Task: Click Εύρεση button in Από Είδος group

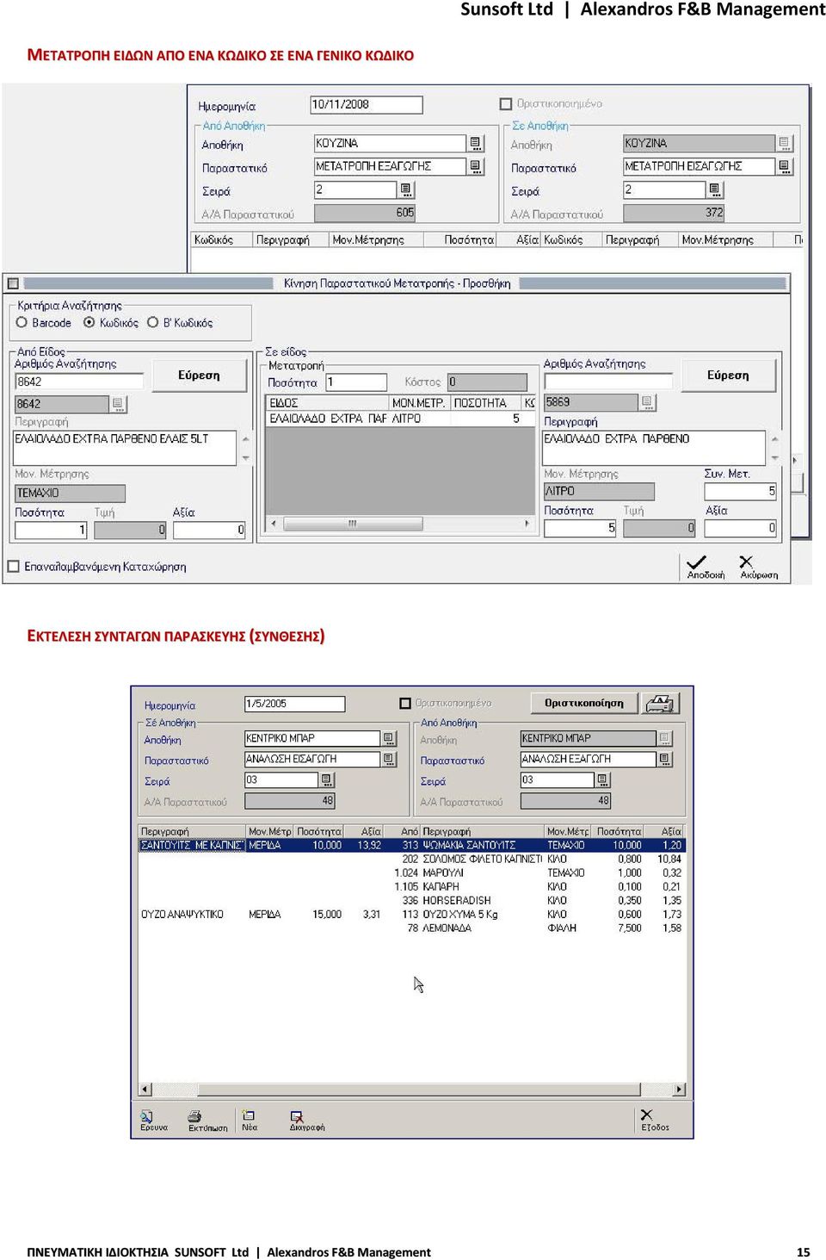Action: click(199, 376)
